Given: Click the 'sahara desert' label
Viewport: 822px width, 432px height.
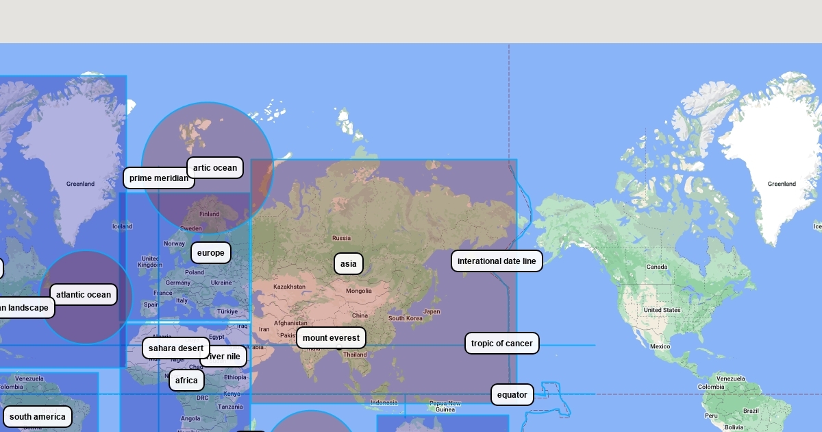Looking at the screenshot, I should (175, 348).
